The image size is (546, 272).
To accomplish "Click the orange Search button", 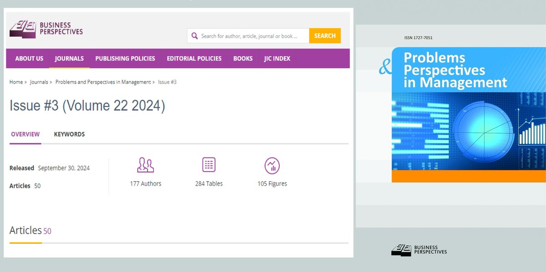I will click(325, 36).
